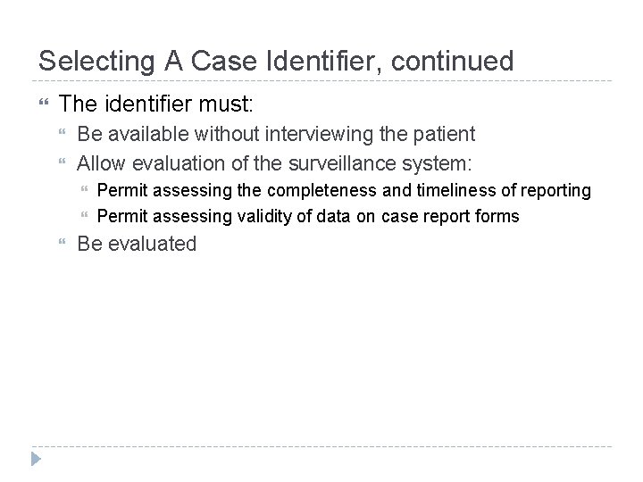The height and width of the screenshot is (482, 643).
Task: Click the 'Be evaluated' text
Action: point(137,244)
